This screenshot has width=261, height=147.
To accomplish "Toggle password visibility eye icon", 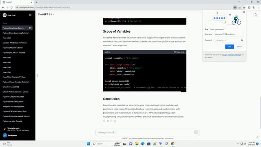I will click(x=242, y=40).
